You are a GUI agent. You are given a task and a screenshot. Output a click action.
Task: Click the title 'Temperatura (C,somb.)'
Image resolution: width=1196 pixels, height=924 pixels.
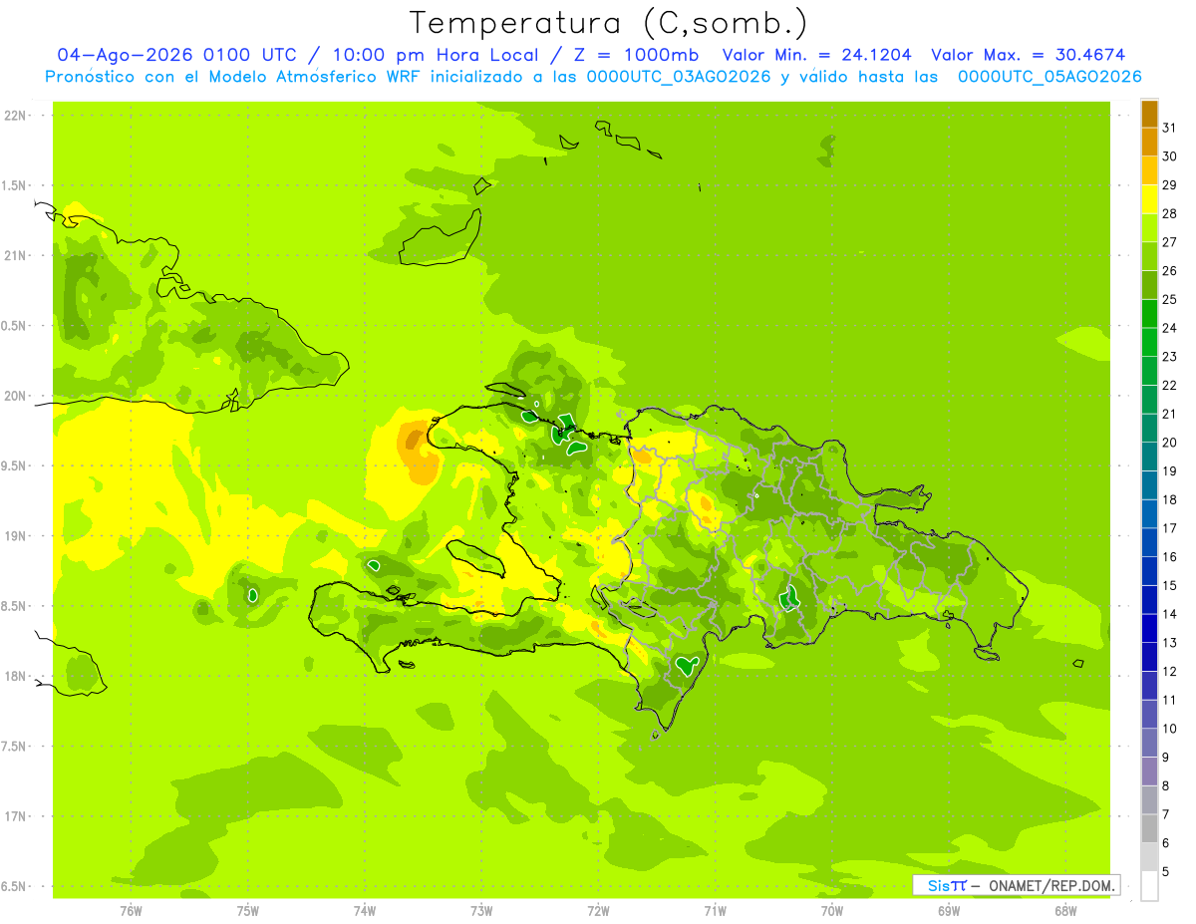(x=608, y=23)
